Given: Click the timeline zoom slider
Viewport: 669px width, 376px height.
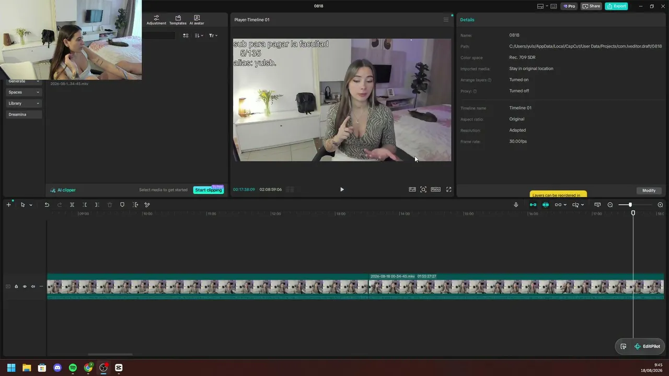Looking at the screenshot, I should (630, 205).
